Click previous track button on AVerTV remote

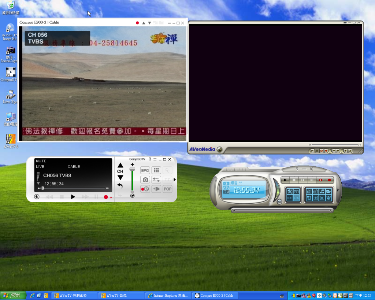point(303,180)
